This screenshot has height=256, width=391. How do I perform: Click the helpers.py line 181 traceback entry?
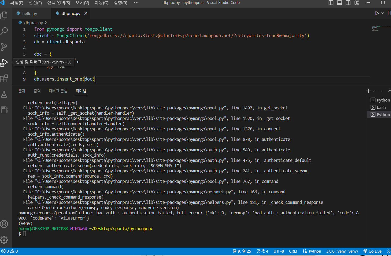(x=173, y=202)
